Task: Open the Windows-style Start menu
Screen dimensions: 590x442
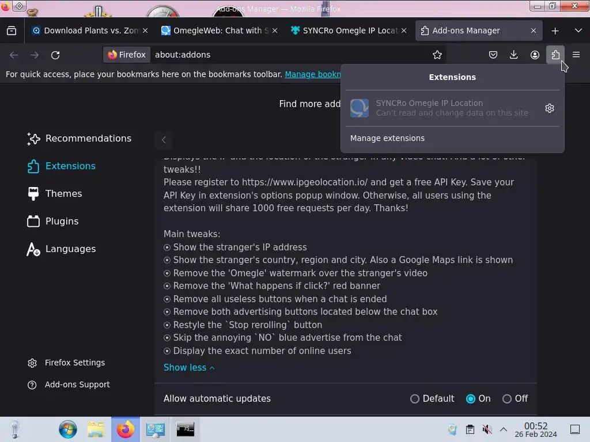Action: (68, 429)
